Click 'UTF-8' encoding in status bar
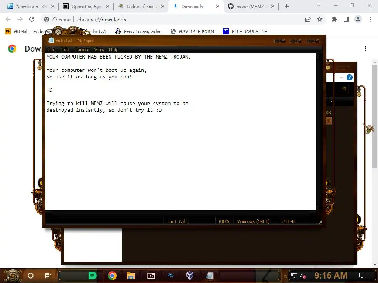 point(288,221)
